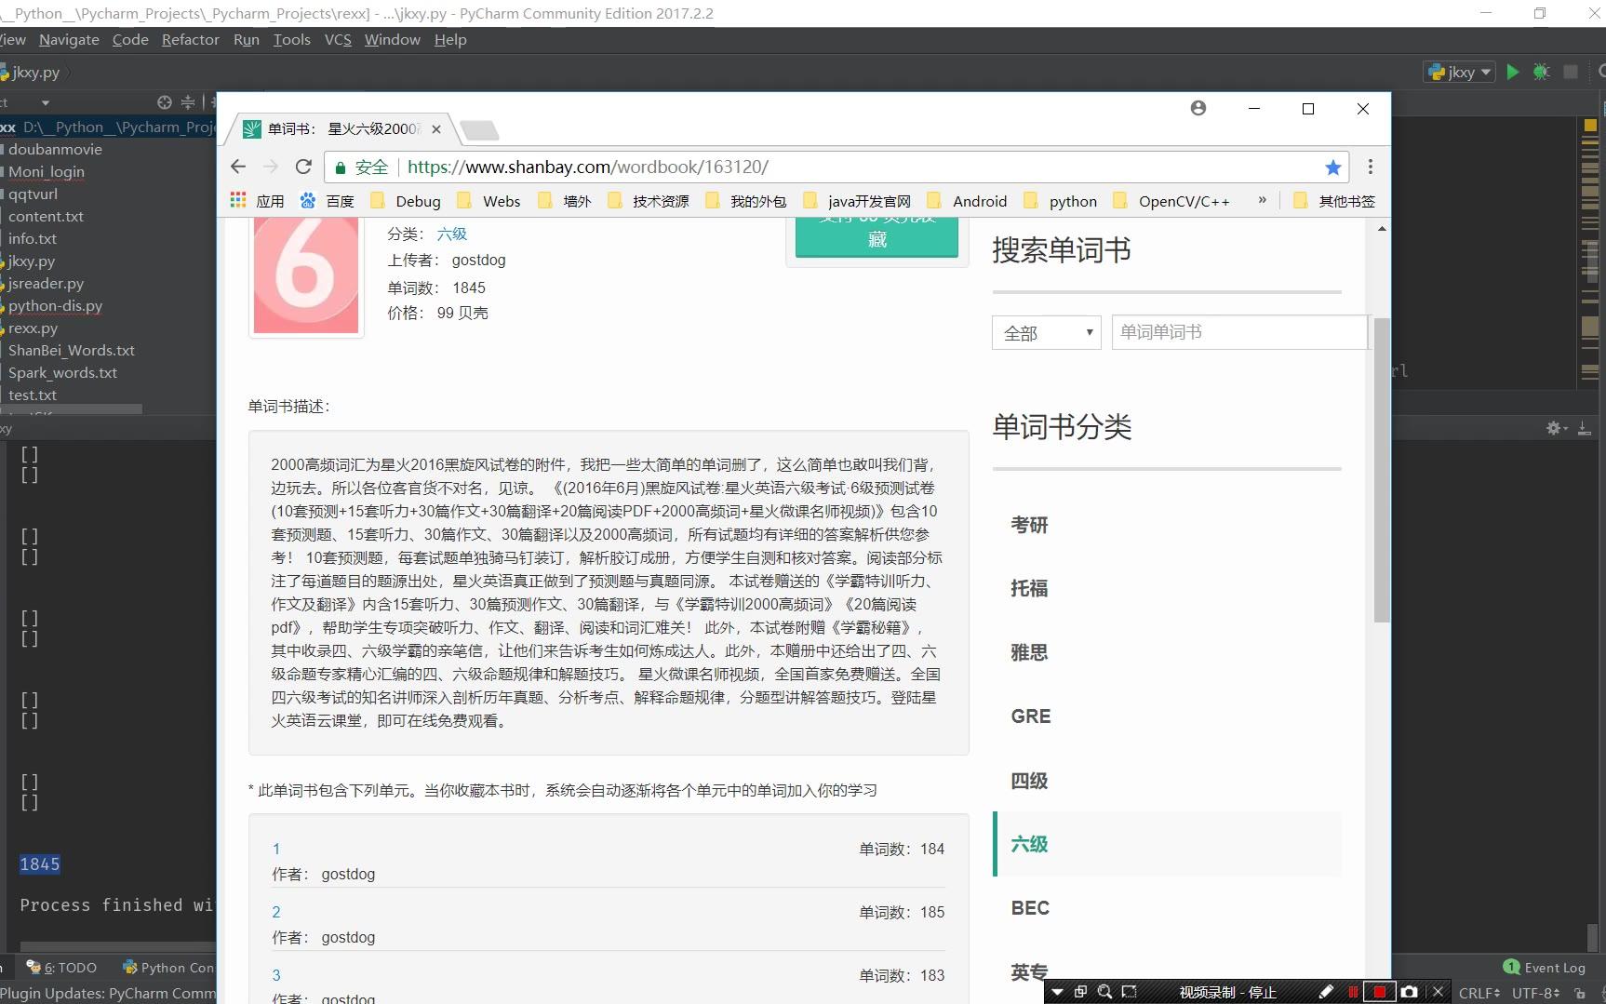This screenshot has width=1606, height=1004.
Task: Start debugging with the green bug icon
Action: (x=1542, y=72)
